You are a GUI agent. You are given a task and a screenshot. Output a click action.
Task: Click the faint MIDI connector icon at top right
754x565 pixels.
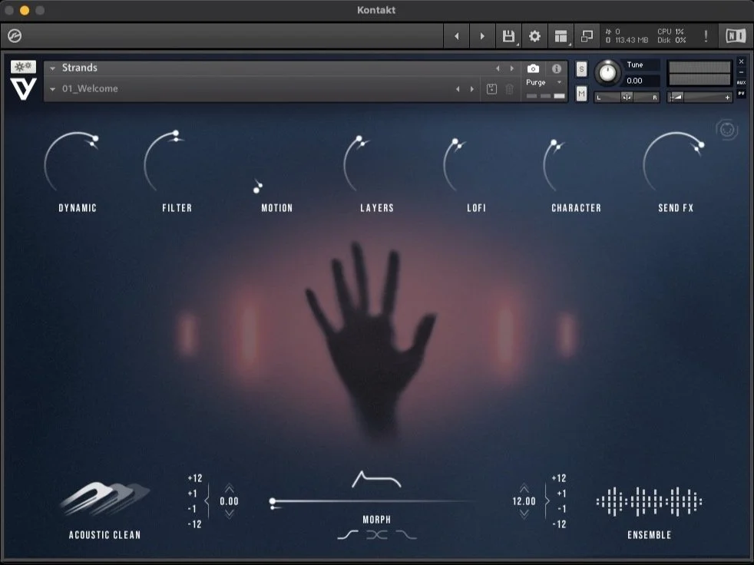(x=726, y=129)
